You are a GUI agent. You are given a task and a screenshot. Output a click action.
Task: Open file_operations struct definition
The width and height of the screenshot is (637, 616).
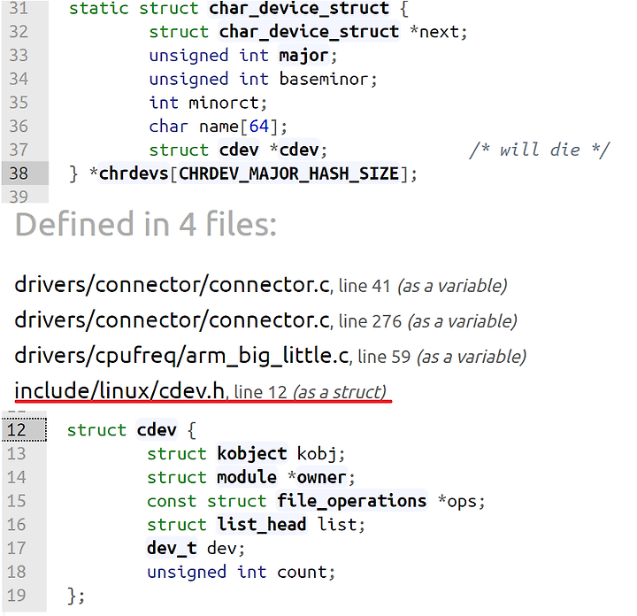pos(351,501)
